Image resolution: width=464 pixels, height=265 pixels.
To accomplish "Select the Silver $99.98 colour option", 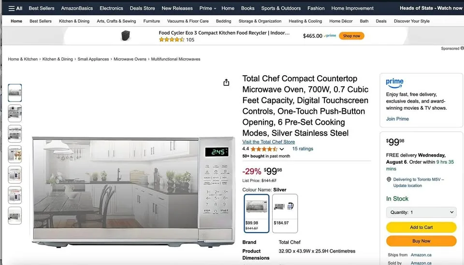I will point(256,213).
